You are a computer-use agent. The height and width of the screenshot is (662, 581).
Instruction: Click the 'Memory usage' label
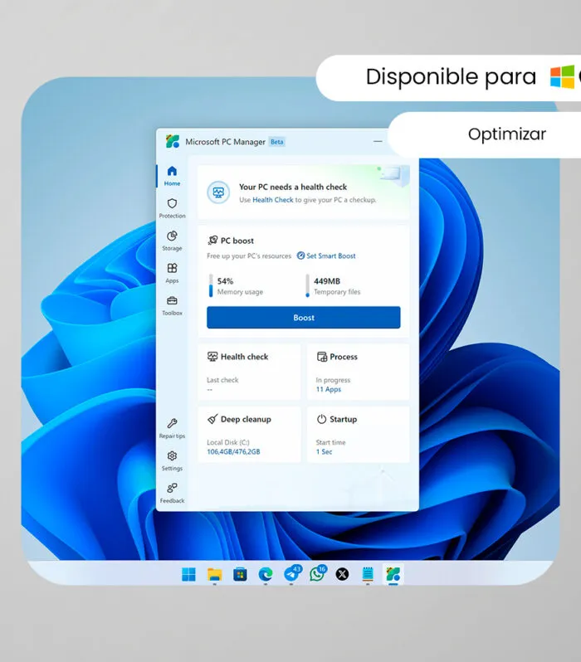pos(240,292)
